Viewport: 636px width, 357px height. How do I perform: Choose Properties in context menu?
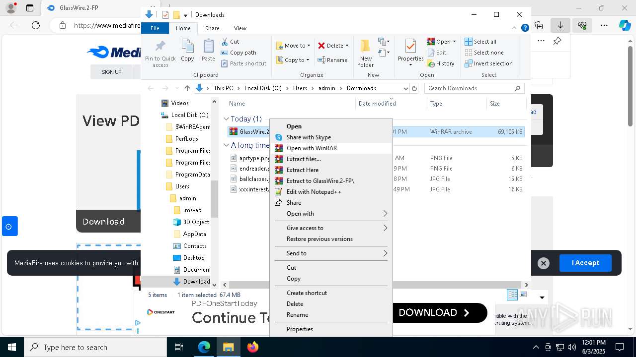point(331,329)
